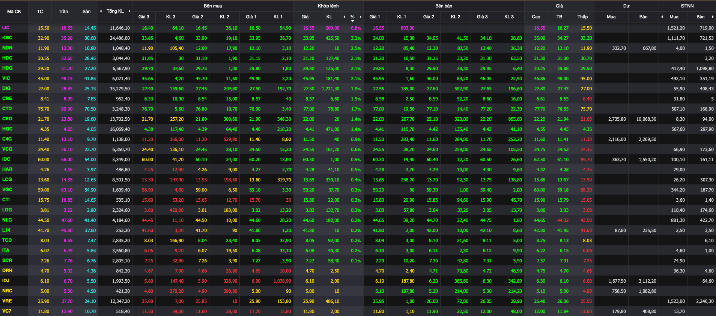Click KBC ceiling price 35.20
The image size is (716, 316).
coord(67,38)
